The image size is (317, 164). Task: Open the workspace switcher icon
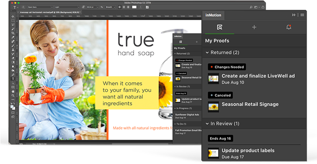pyautogui.click(x=257, y=7)
